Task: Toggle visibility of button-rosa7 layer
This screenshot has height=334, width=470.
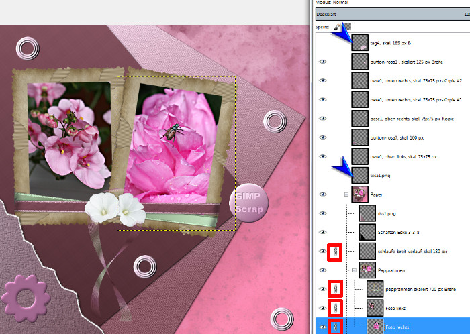Action: pyautogui.click(x=323, y=137)
